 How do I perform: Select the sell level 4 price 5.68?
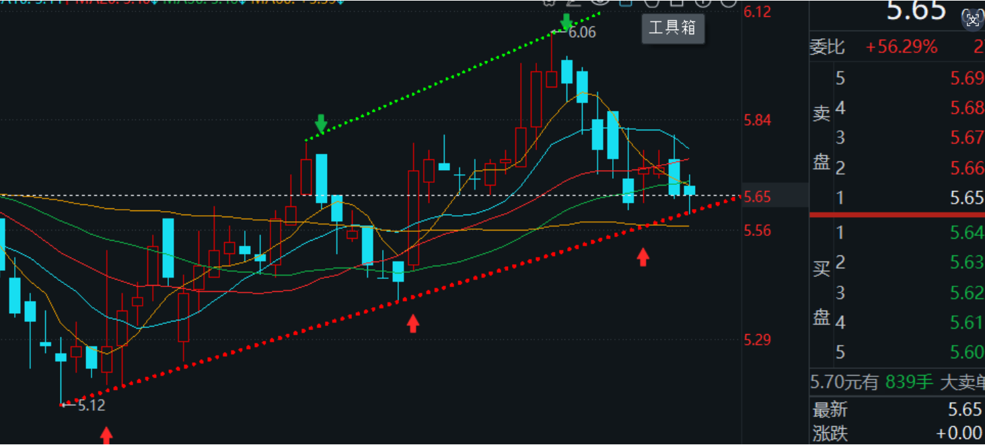(x=967, y=108)
